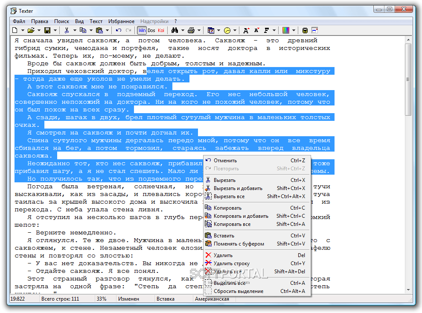Open the Текст menu

coord(96,21)
